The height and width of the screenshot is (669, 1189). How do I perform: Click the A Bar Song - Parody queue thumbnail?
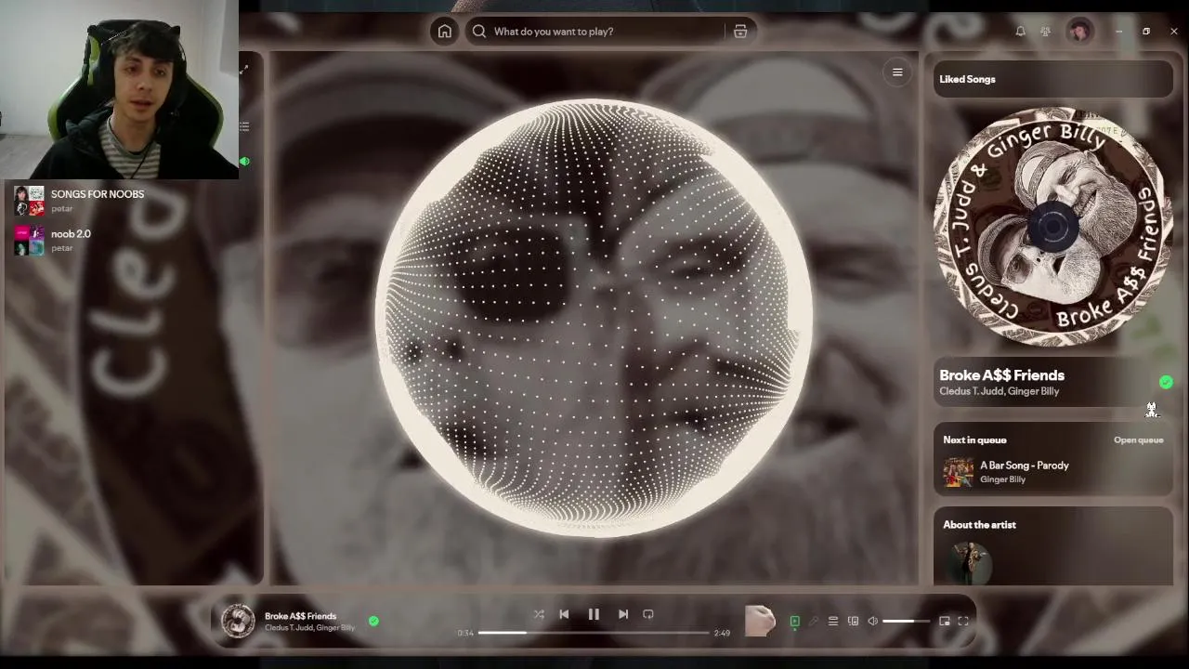pyautogui.click(x=958, y=472)
